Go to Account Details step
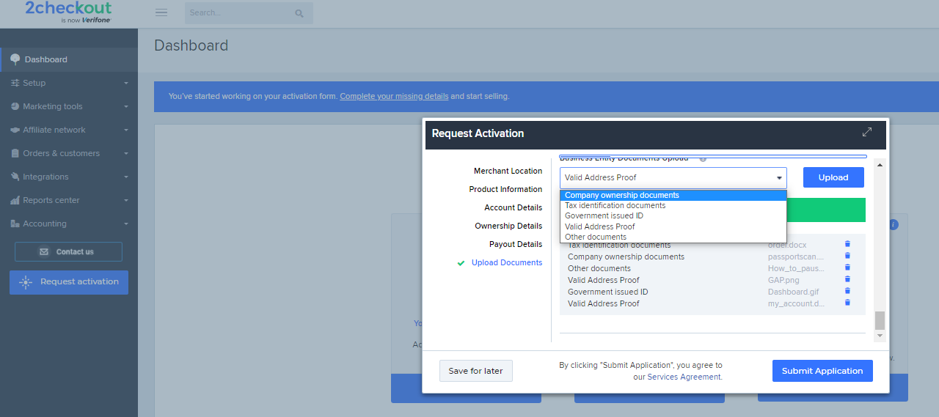 (513, 207)
